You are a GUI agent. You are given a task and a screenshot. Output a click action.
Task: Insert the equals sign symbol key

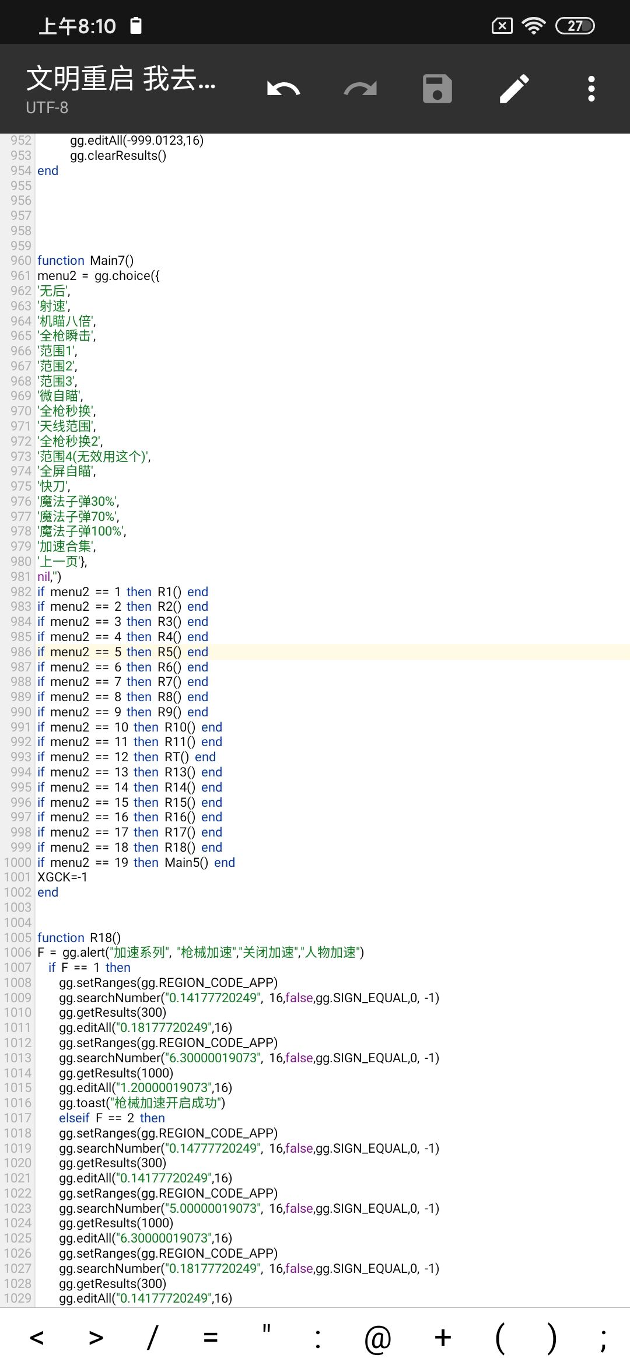(x=211, y=1338)
